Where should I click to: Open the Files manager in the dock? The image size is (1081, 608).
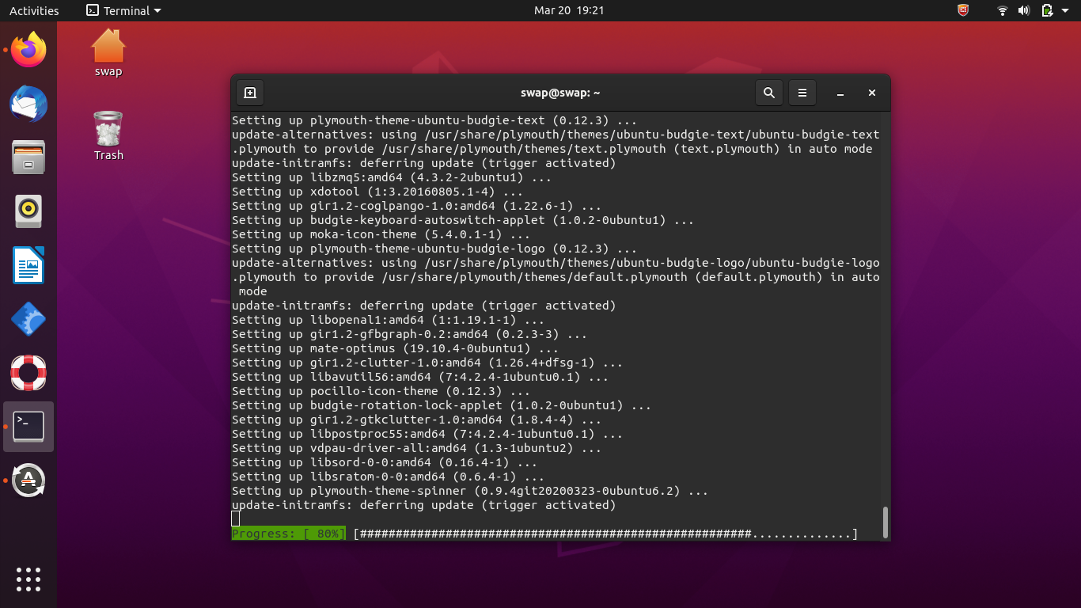(x=28, y=158)
